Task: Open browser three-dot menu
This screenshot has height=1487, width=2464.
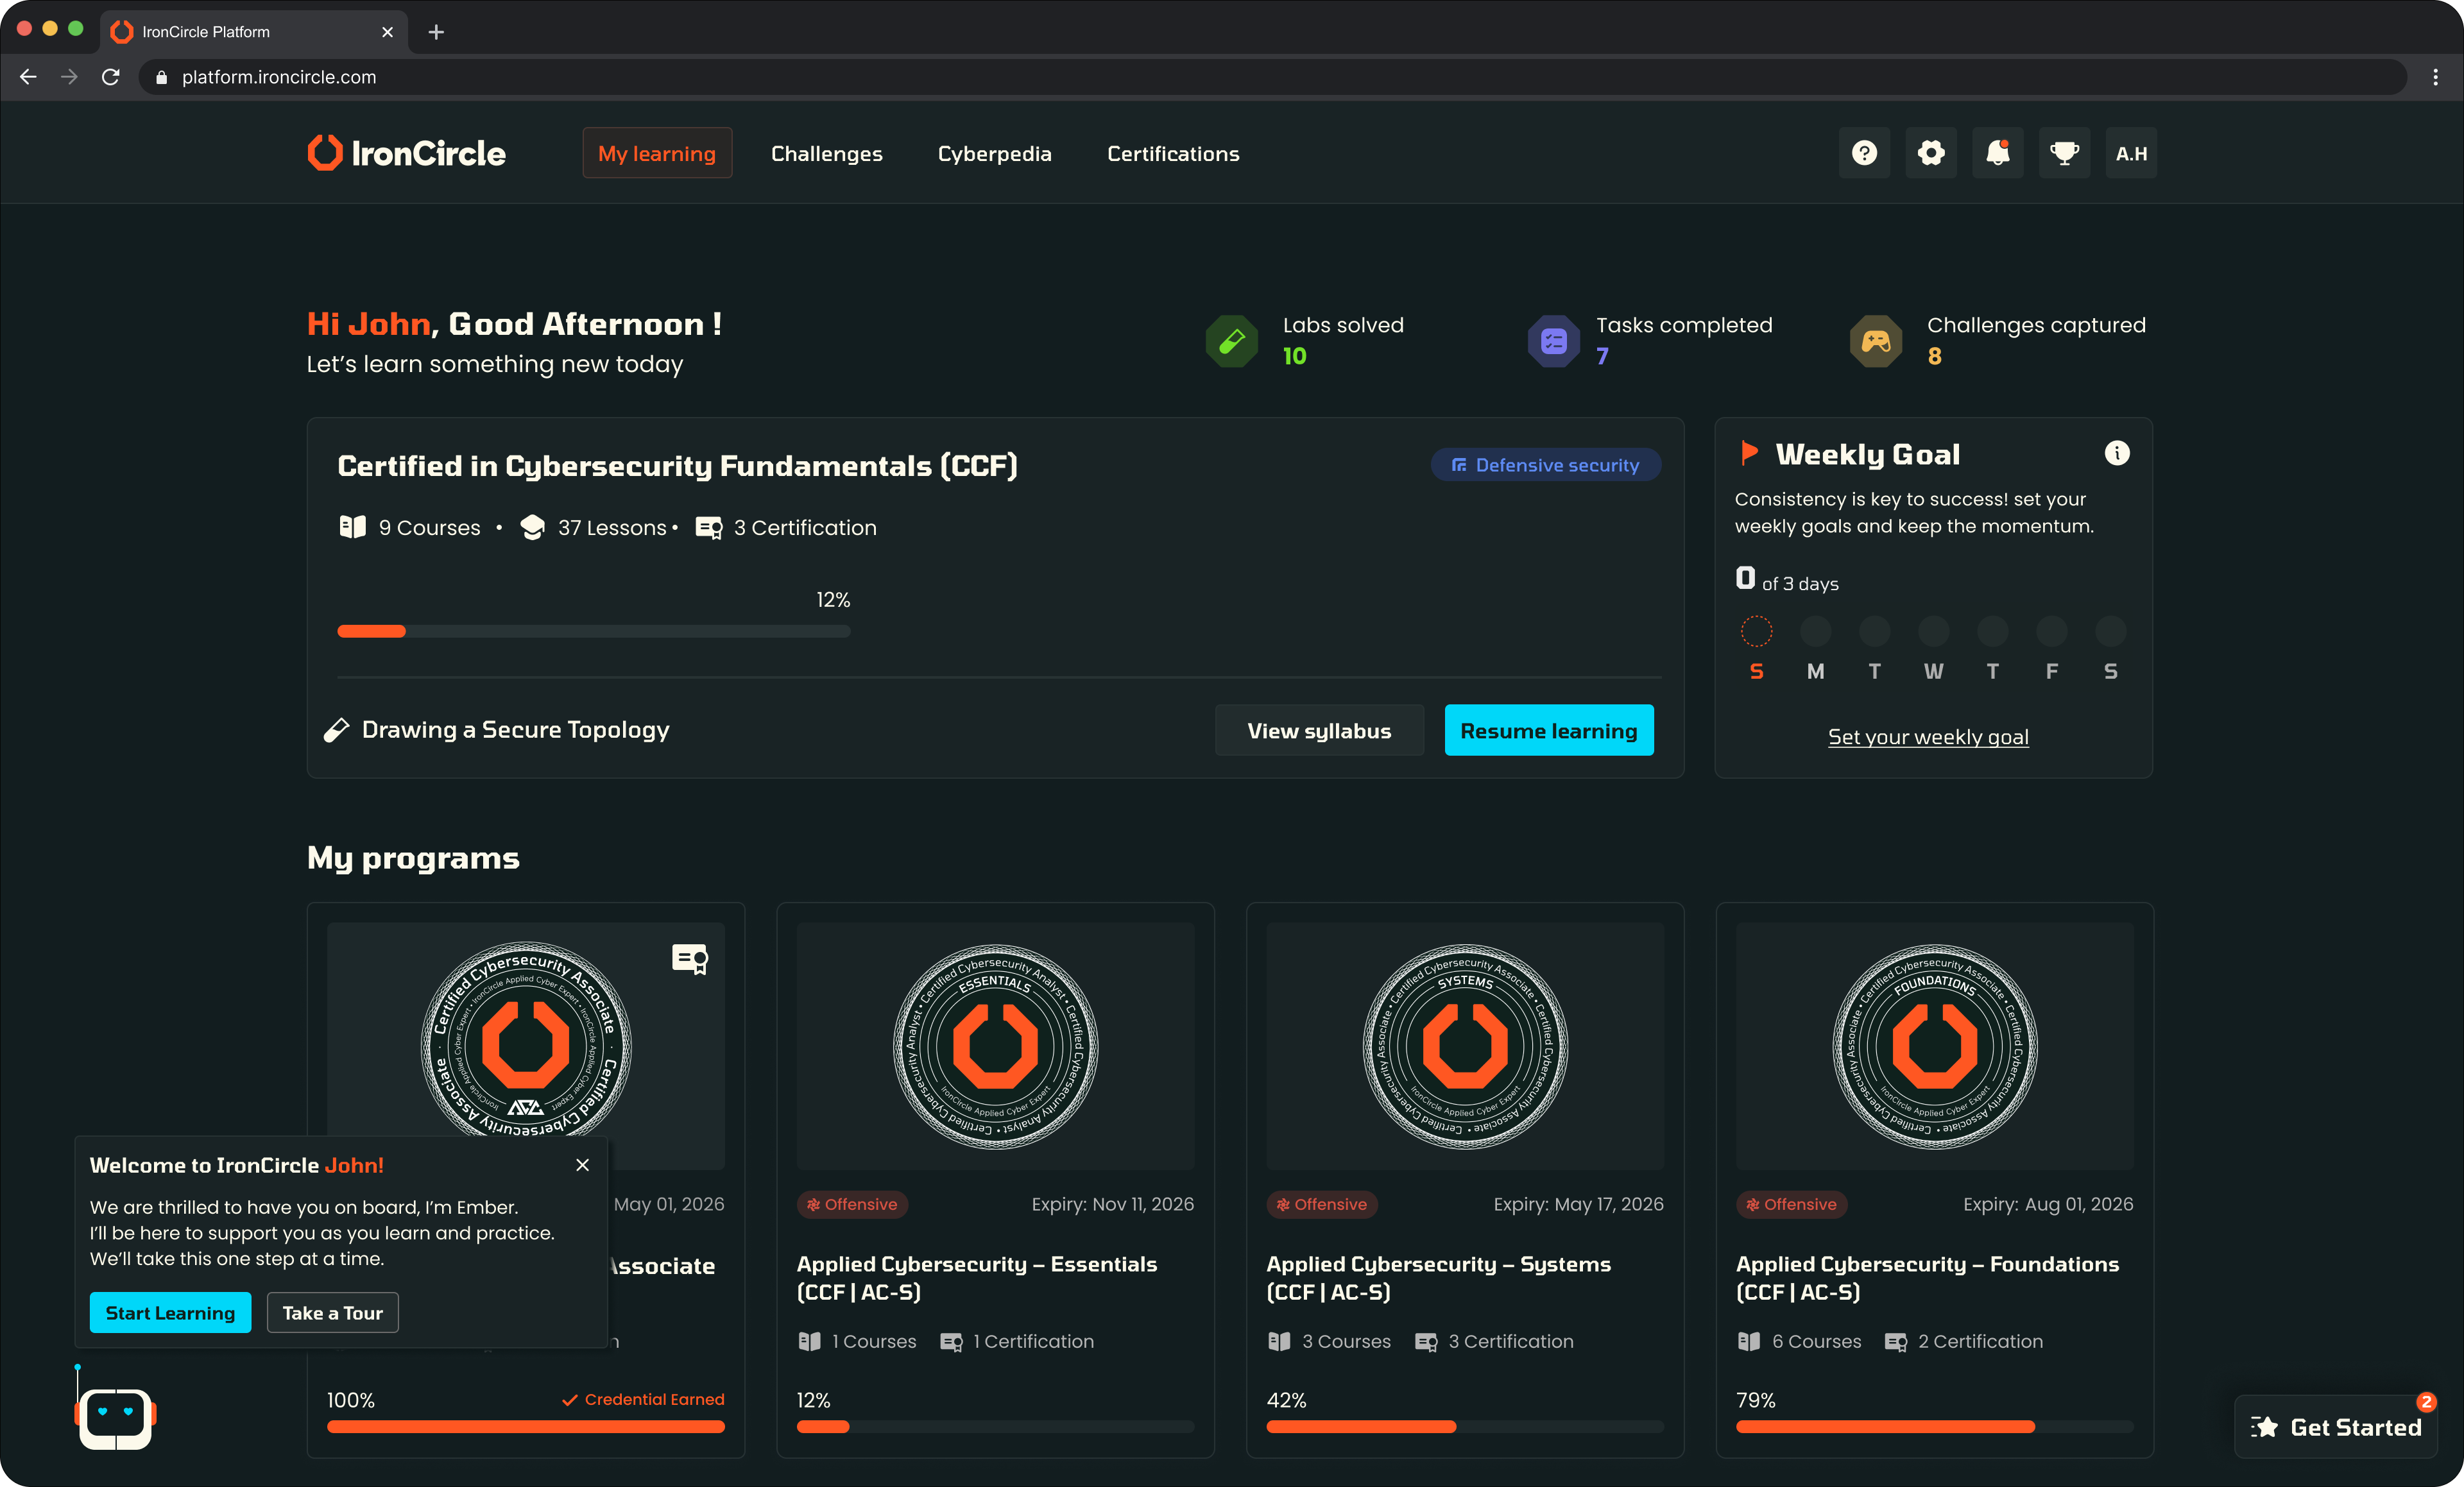Action: (2435, 77)
